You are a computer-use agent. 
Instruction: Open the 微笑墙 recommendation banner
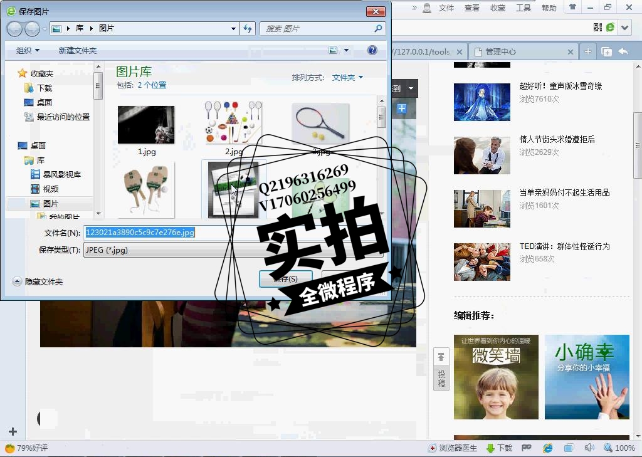[496, 377]
